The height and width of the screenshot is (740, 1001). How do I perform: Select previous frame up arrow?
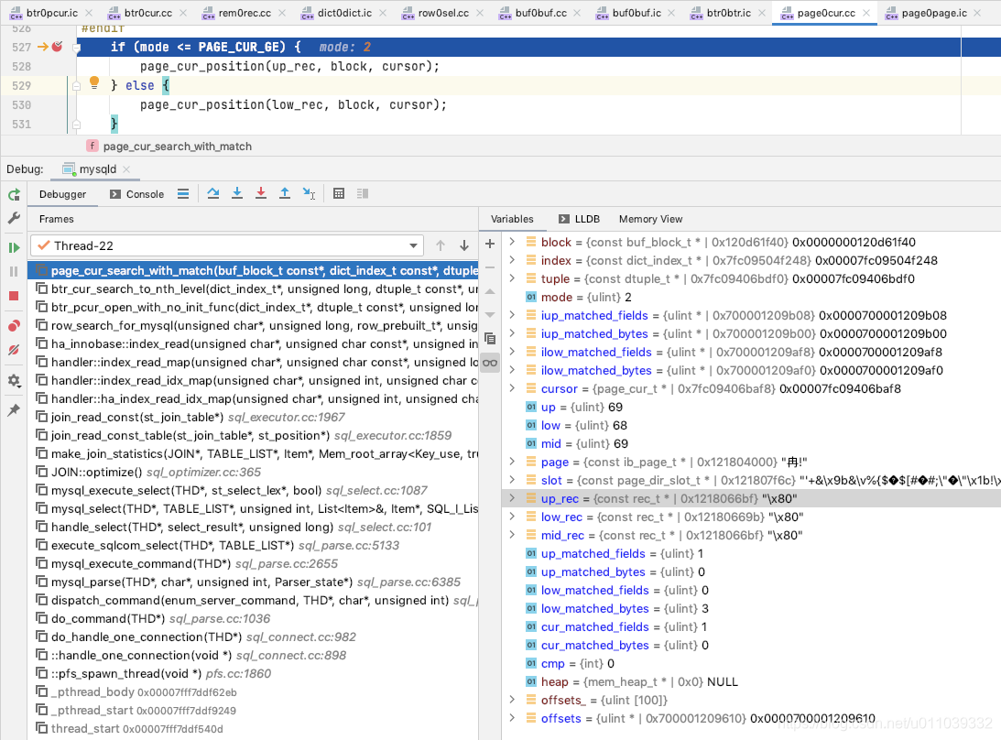pos(441,245)
